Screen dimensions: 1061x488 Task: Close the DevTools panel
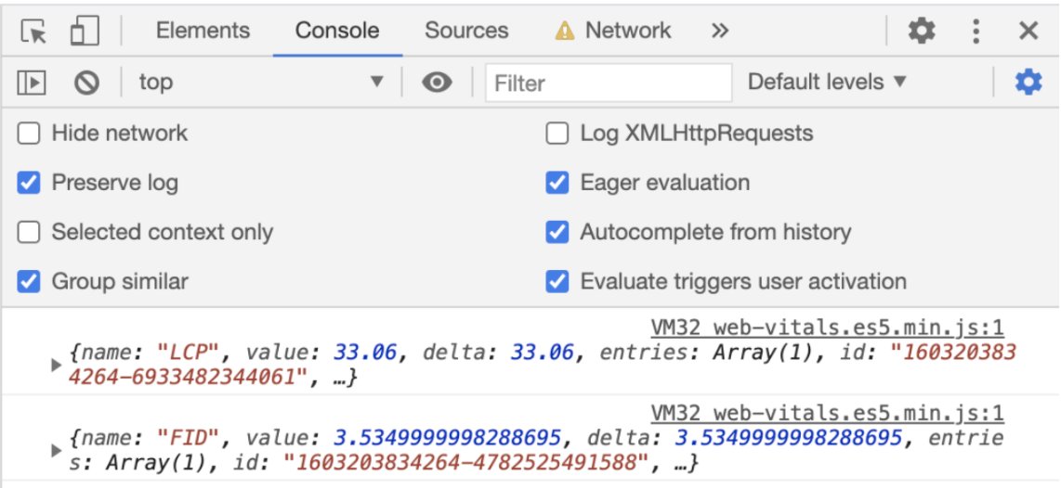(1028, 32)
